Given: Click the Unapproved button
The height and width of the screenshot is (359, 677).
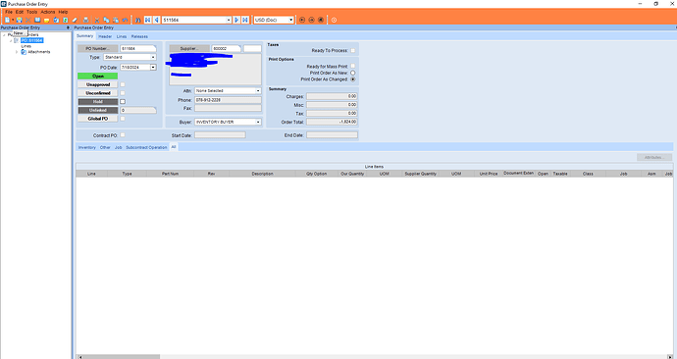Looking at the screenshot, I should pyautogui.click(x=97, y=84).
